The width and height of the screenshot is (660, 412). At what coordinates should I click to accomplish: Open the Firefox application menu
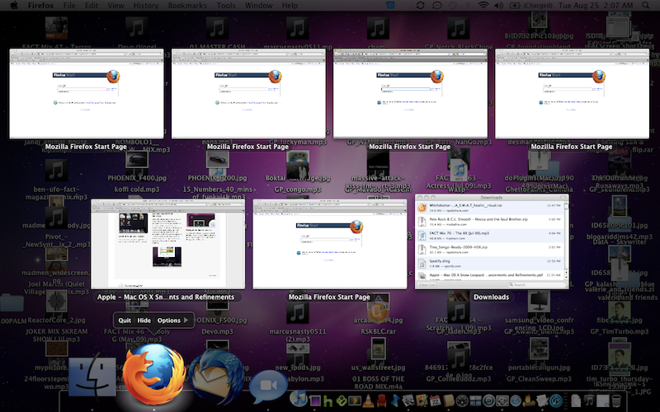pos(40,6)
